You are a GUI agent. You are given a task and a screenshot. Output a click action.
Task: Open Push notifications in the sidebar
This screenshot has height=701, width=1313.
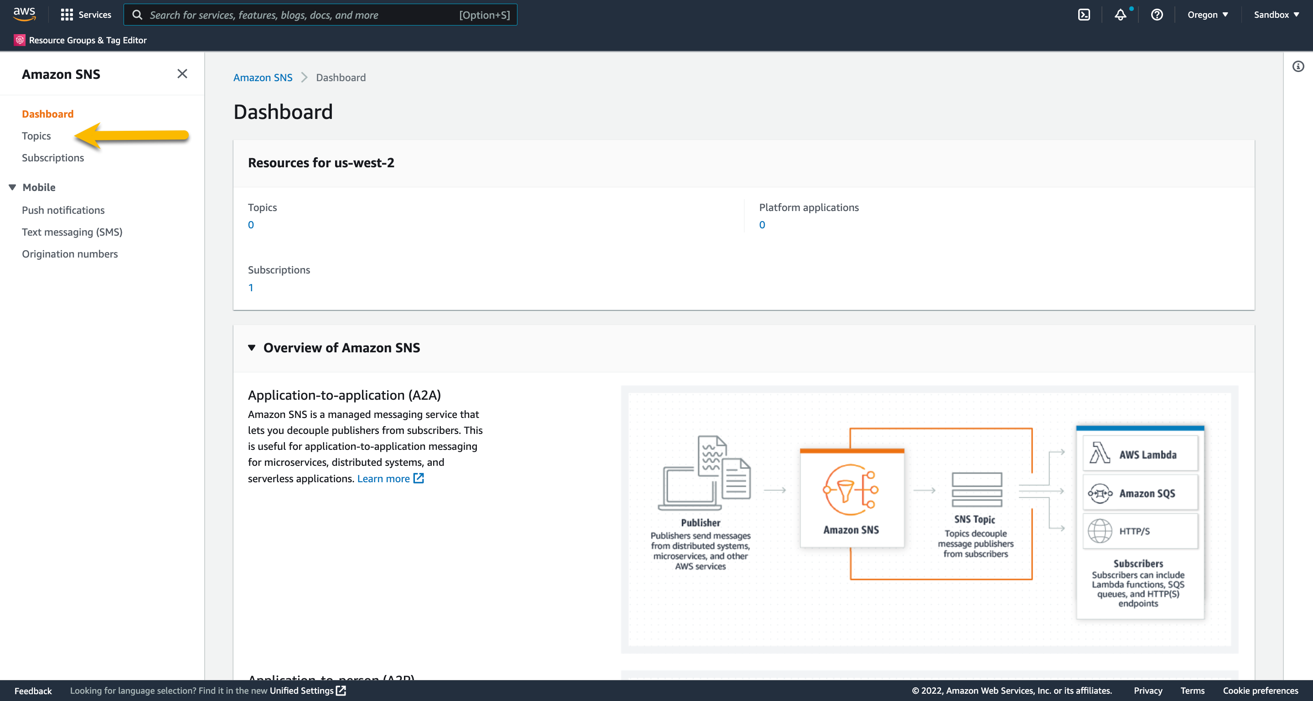63,210
